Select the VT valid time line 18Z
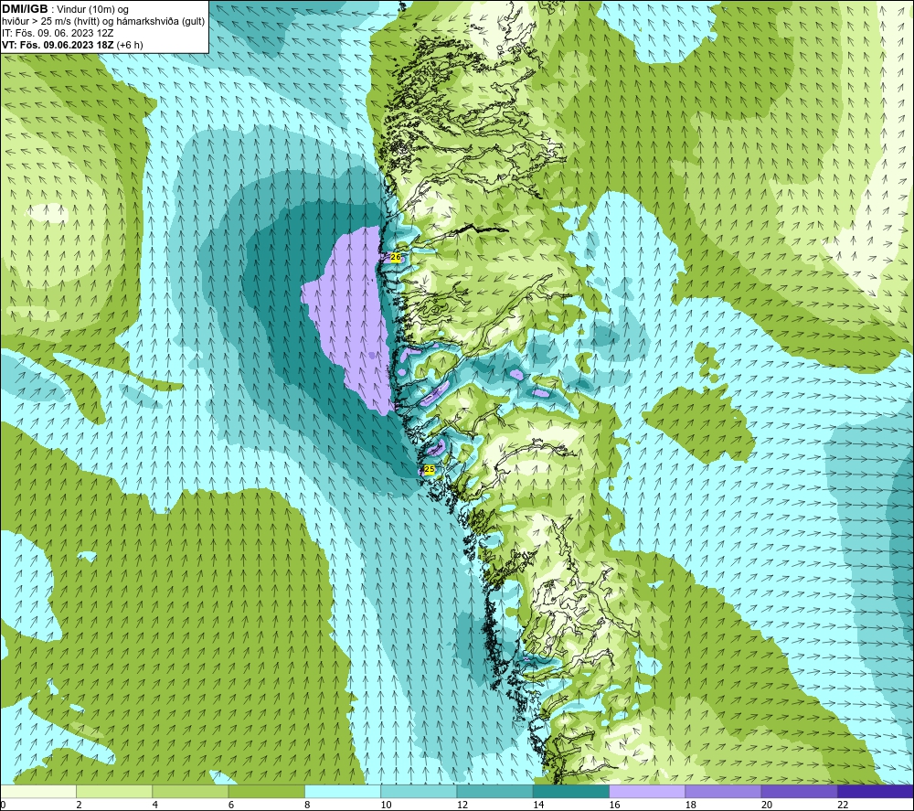The image size is (914, 811). click(72, 45)
